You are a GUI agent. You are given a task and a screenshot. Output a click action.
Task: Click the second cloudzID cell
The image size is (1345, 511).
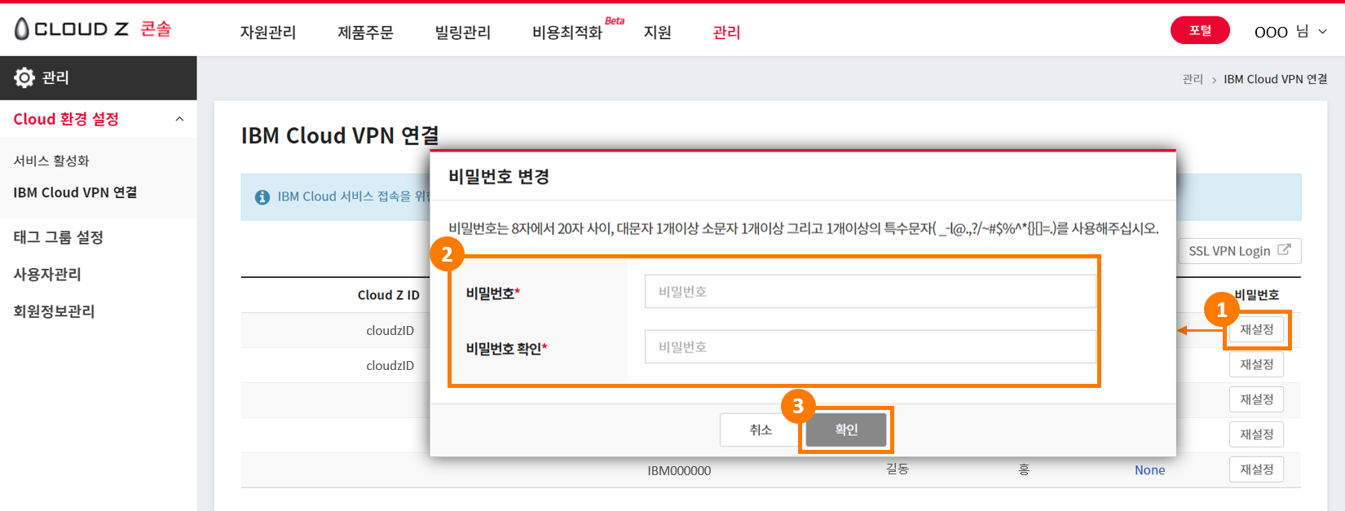pyautogui.click(x=390, y=365)
